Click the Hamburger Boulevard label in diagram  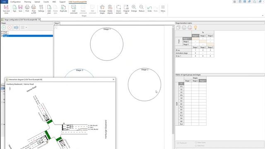106,130
